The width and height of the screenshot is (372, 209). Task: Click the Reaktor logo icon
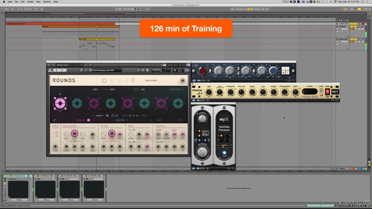(x=50, y=70)
